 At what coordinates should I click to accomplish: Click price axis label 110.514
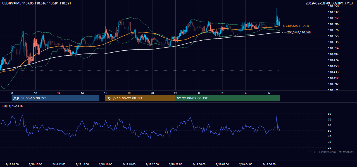coord(333,48)
